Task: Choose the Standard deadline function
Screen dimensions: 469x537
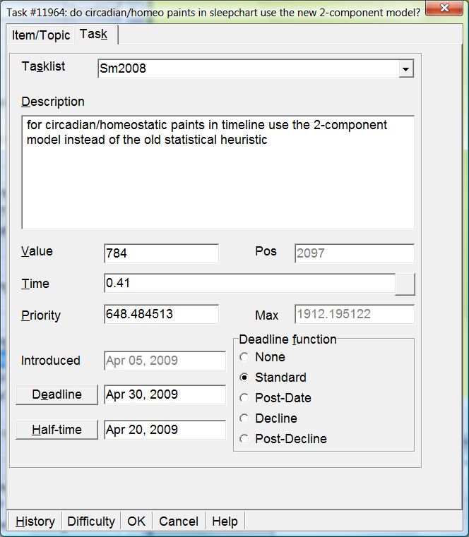Action: (x=244, y=378)
